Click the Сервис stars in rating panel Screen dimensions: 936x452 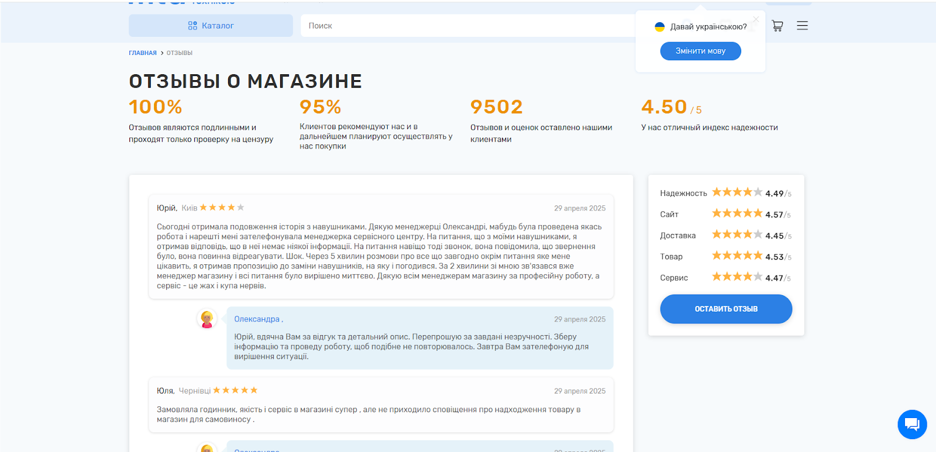coord(737,277)
